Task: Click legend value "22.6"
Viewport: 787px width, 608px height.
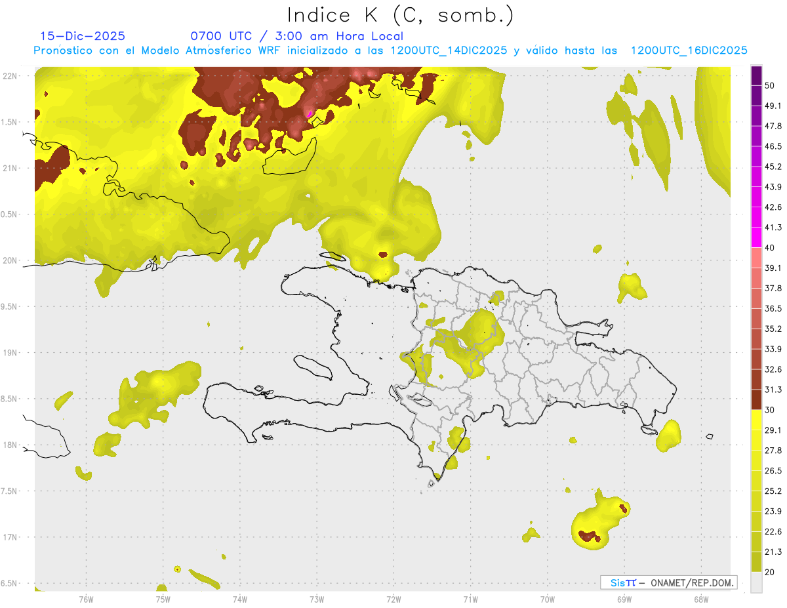Action: click(x=773, y=532)
